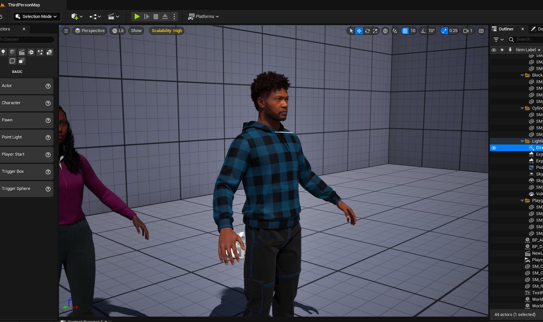Choose the Select objects cursor tool

pyautogui.click(x=351, y=31)
